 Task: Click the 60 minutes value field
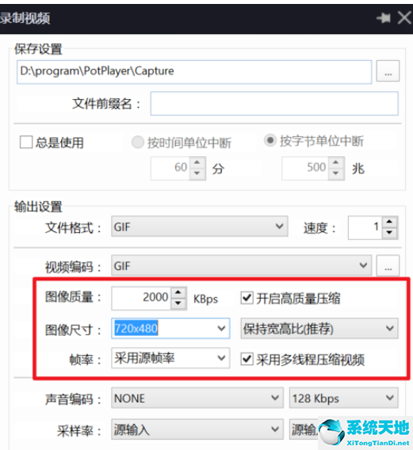tap(170, 168)
